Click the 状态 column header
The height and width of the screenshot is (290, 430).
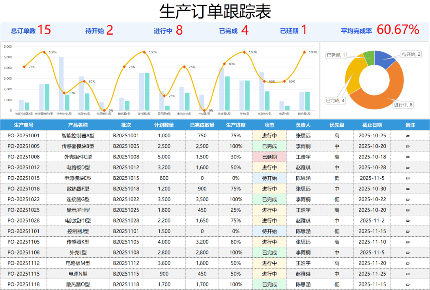click(x=269, y=125)
